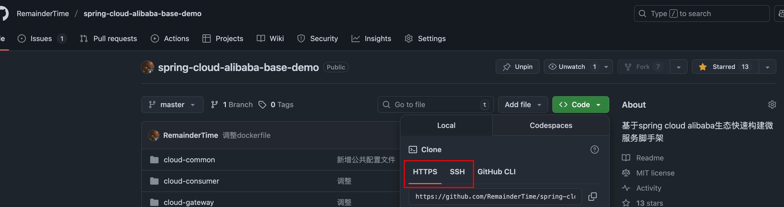
Task: Click the tag icon beside 0 Tags
Action: coord(262,105)
